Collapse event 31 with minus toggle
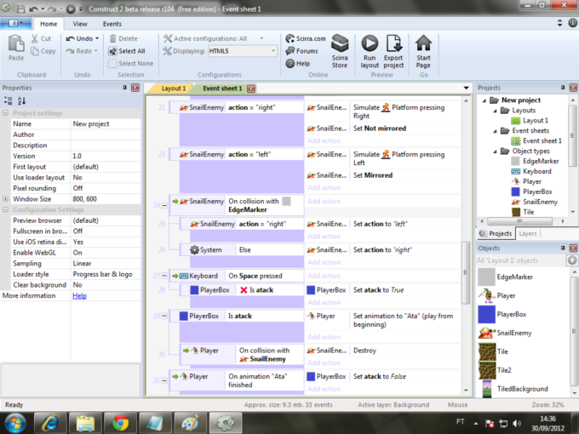Viewport: 579px width, 434px height. click(164, 380)
